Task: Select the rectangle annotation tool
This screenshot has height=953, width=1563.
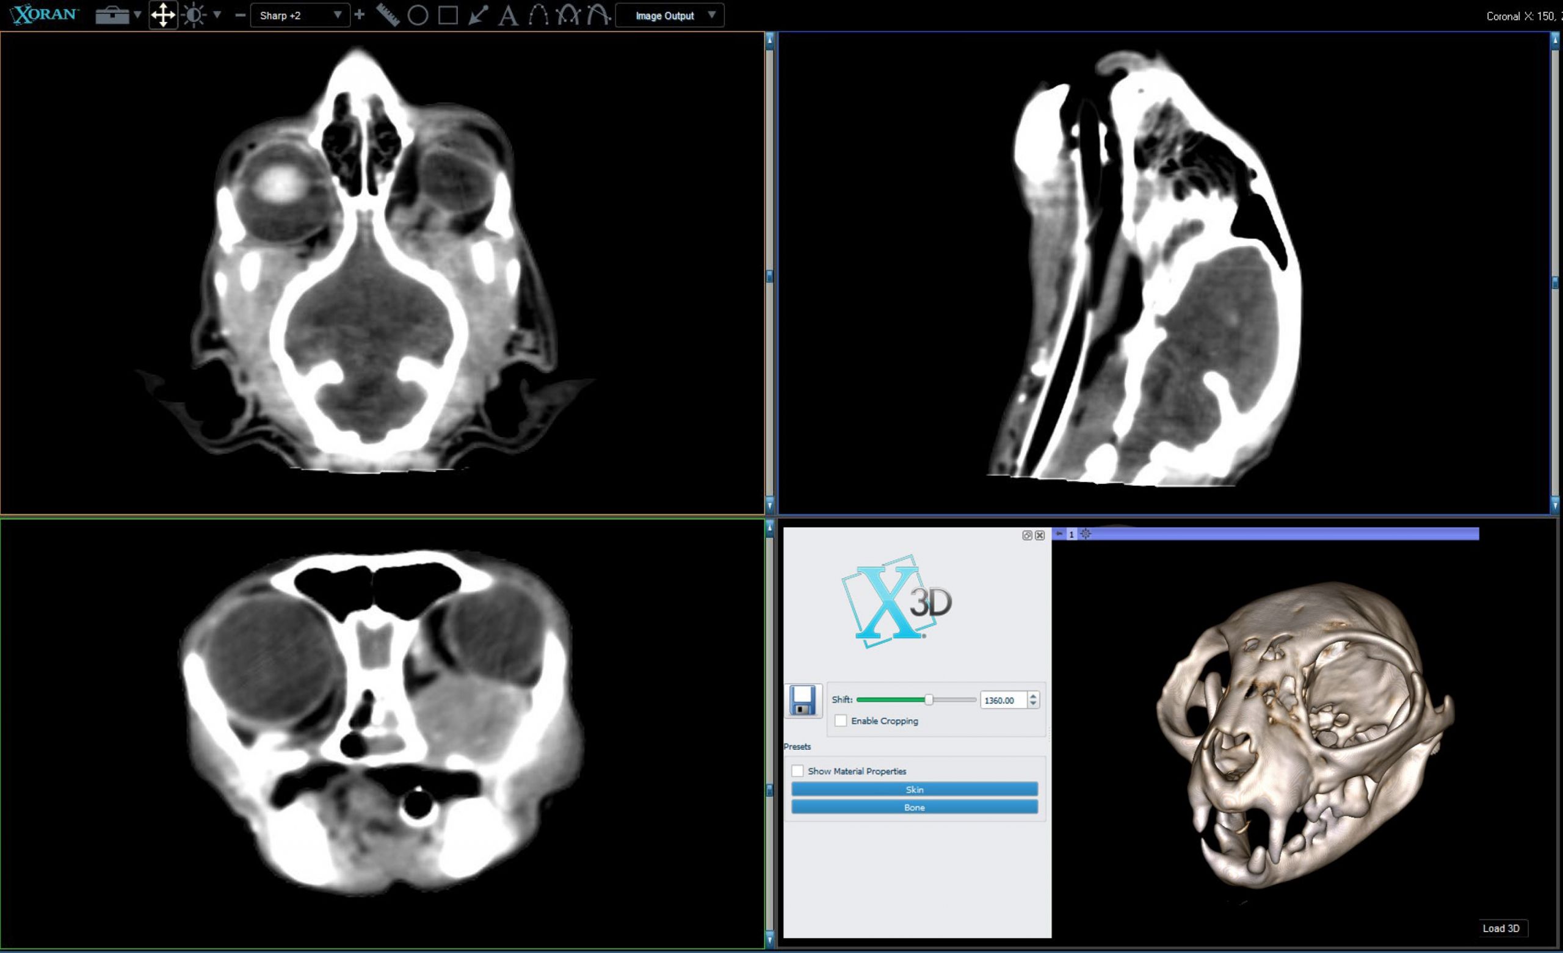Action: tap(448, 15)
